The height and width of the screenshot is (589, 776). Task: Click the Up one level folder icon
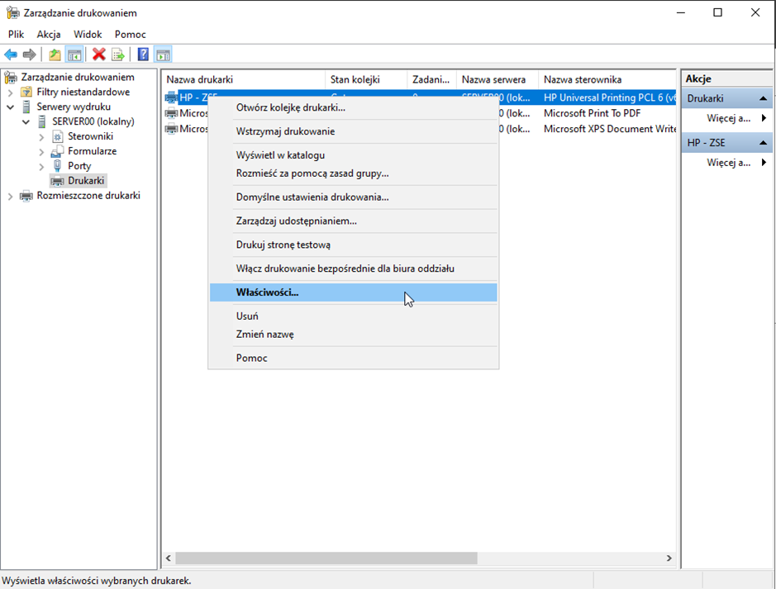(x=55, y=55)
